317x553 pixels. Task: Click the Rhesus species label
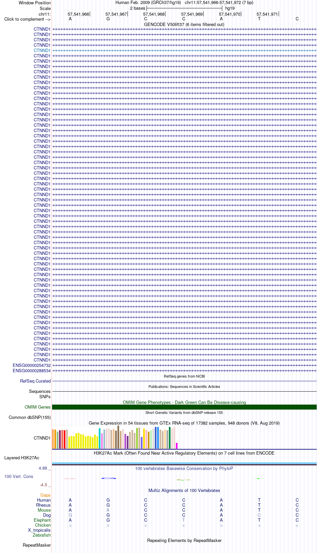click(x=43, y=505)
